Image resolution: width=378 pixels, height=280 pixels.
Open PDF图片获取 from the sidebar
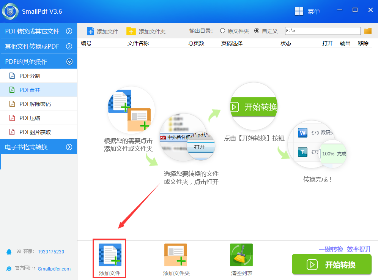(x=39, y=132)
